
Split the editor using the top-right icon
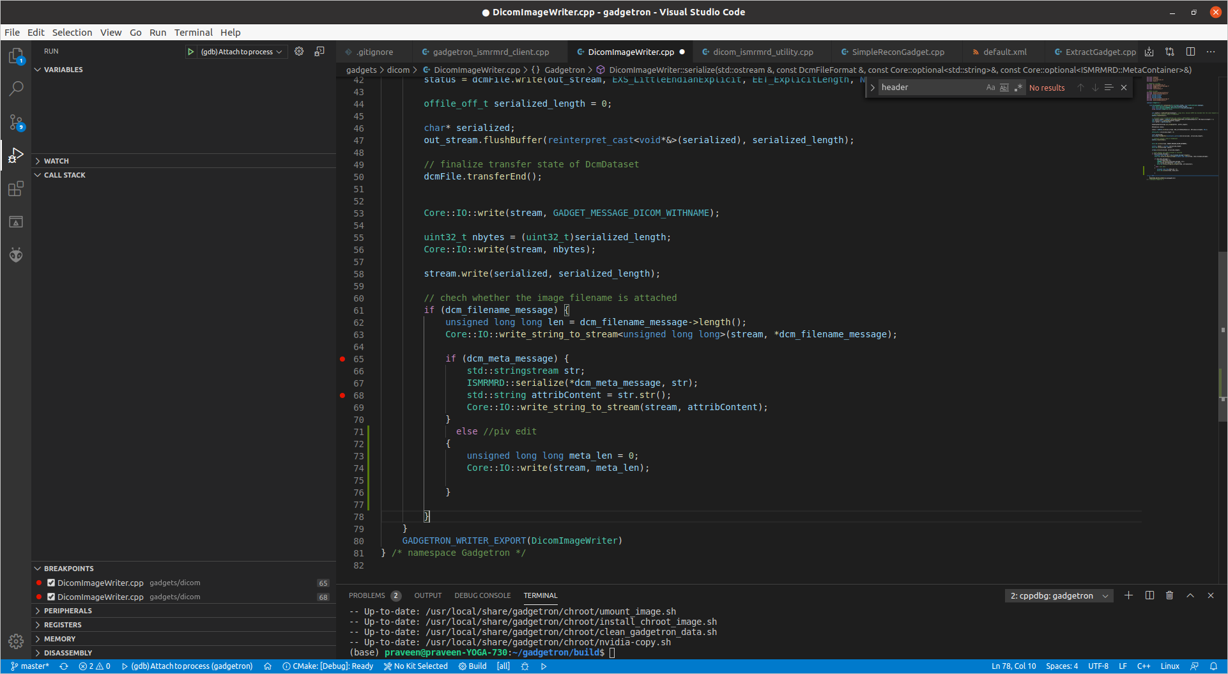click(1190, 52)
